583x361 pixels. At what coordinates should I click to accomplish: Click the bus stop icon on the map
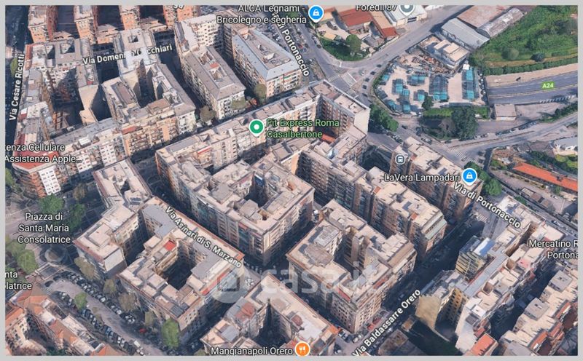pyautogui.click(x=399, y=159)
